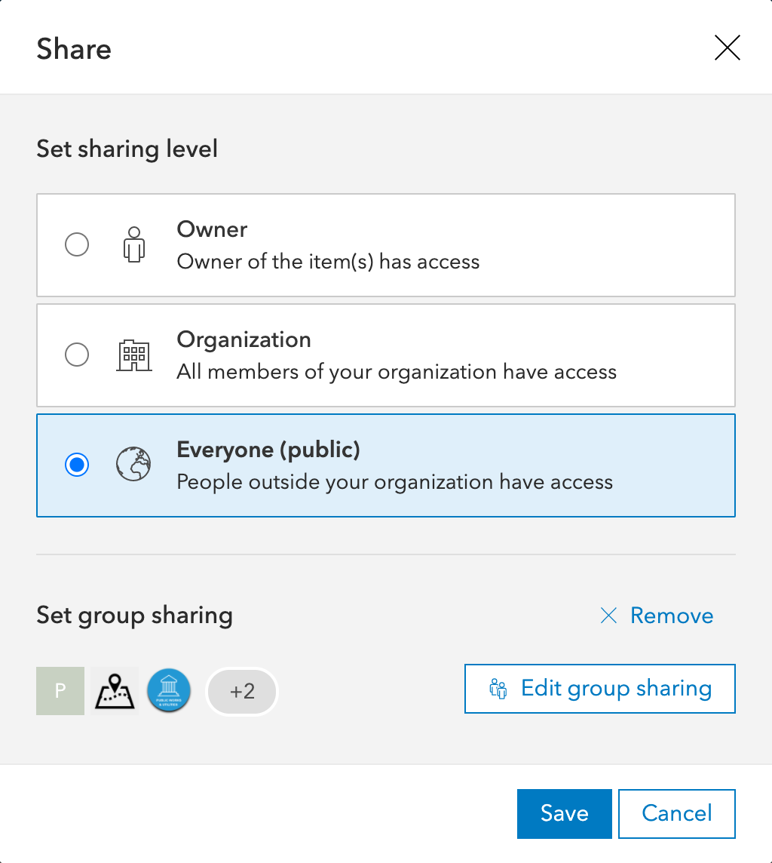Click the Owner option label
772x863 pixels.
click(x=212, y=229)
